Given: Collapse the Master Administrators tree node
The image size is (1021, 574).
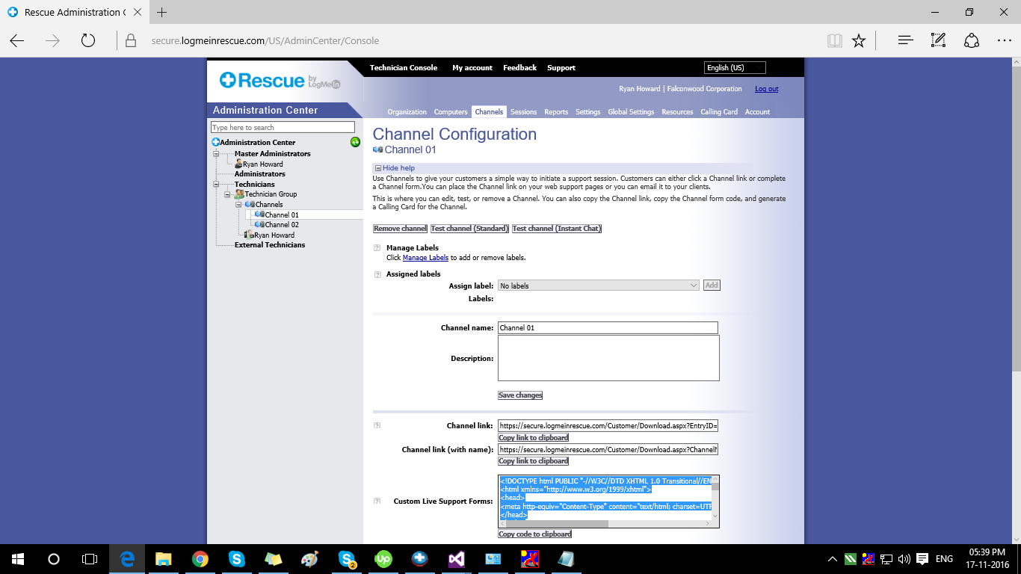Looking at the screenshot, I should pos(217,154).
